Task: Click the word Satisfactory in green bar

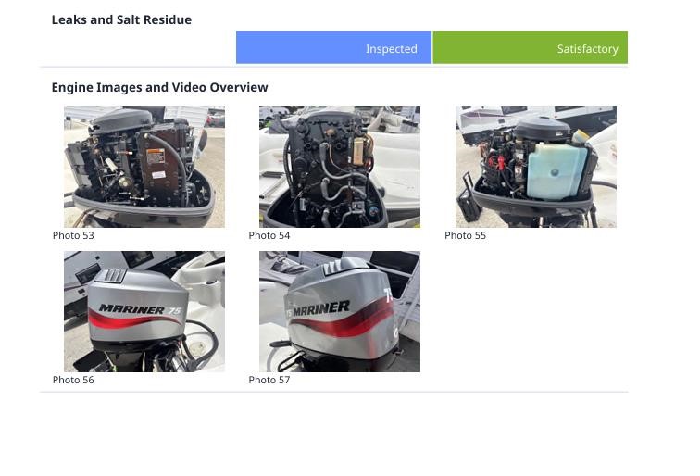Action: 587,49
